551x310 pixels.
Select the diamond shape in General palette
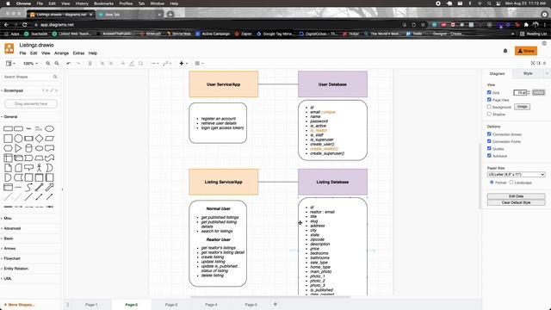coord(39,139)
